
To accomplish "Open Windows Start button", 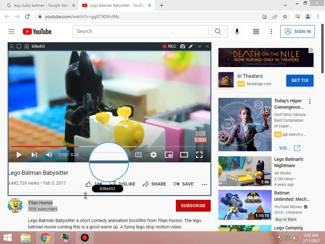I will tap(8, 238).
